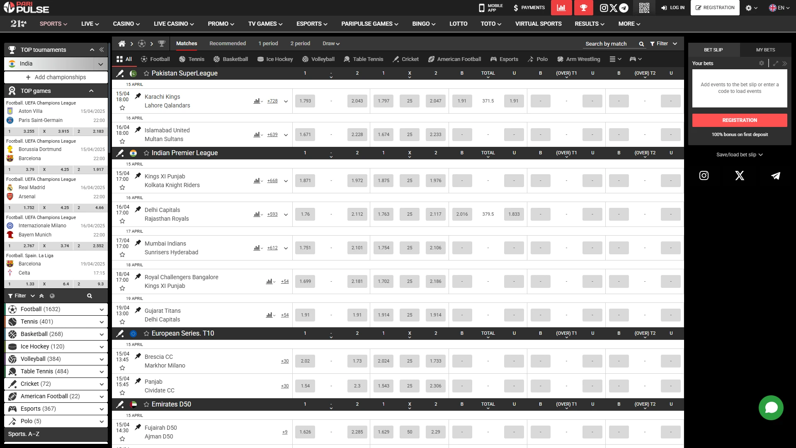796x448 pixels.
Task: Open the Esports menu in main navigation
Action: point(311,24)
